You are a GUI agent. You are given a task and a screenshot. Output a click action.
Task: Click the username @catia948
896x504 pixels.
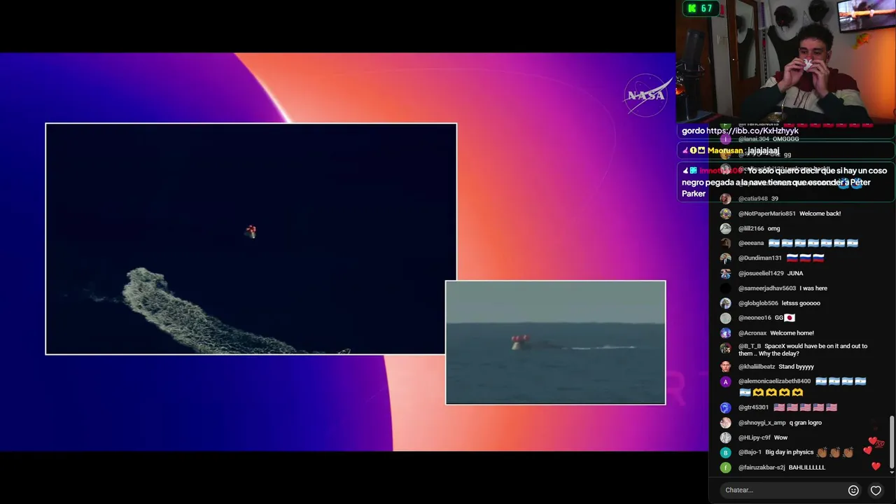pos(753,199)
